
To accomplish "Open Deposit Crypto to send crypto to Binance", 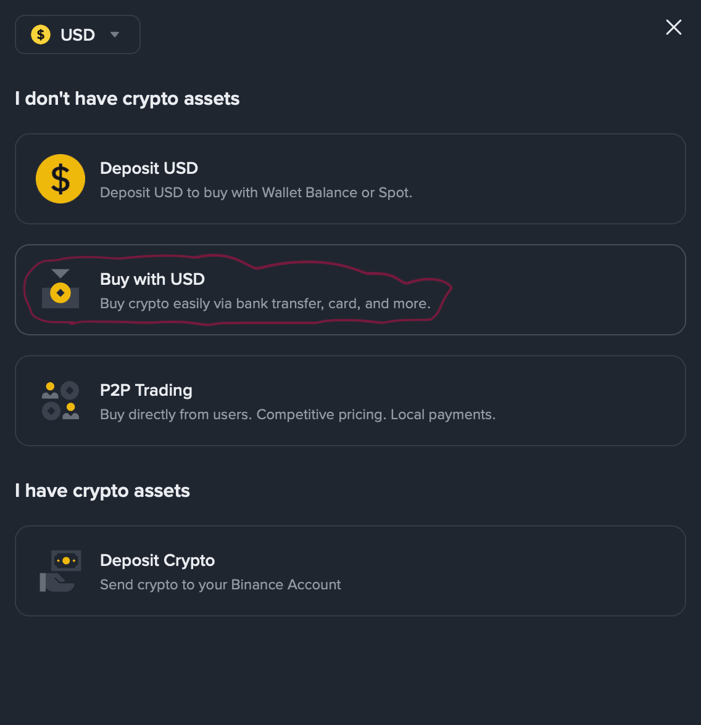I will point(350,571).
